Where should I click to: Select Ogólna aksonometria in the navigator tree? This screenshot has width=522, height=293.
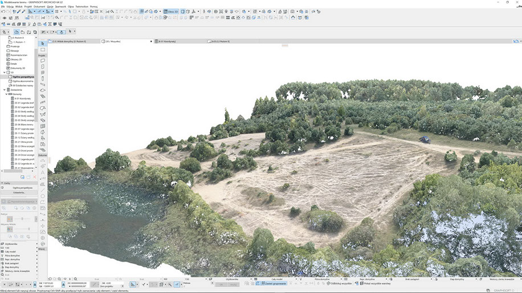pyautogui.click(x=23, y=81)
